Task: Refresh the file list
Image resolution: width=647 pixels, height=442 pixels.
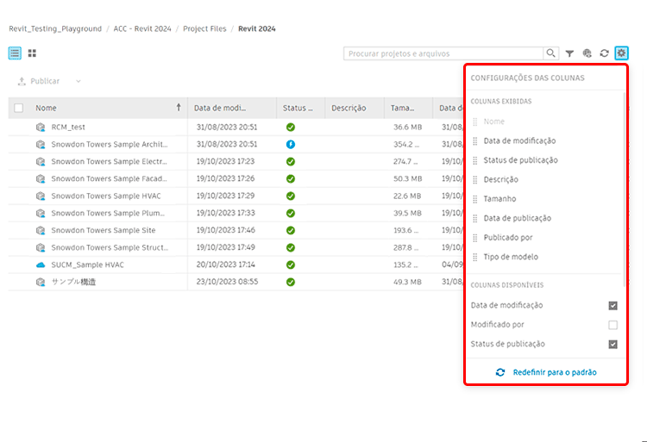Action: coord(605,53)
